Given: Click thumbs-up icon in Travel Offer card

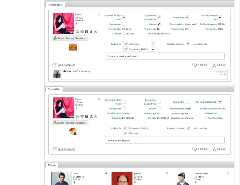Looking at the screenshot, I should 214,150.
